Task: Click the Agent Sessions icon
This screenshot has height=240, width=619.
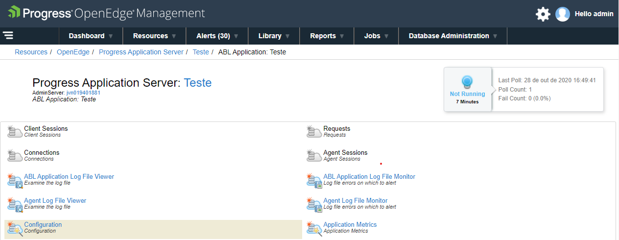Action: [x=314, y=156]
